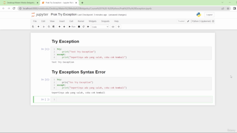Click the Python logo icon

pyautogui.click(x=199, y=15)
